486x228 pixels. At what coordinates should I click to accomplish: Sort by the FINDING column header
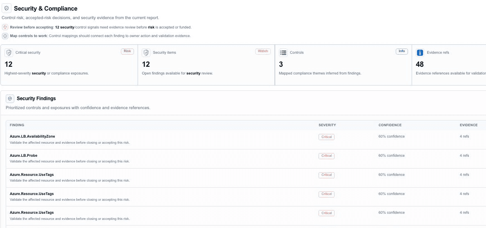click(17, 125)
